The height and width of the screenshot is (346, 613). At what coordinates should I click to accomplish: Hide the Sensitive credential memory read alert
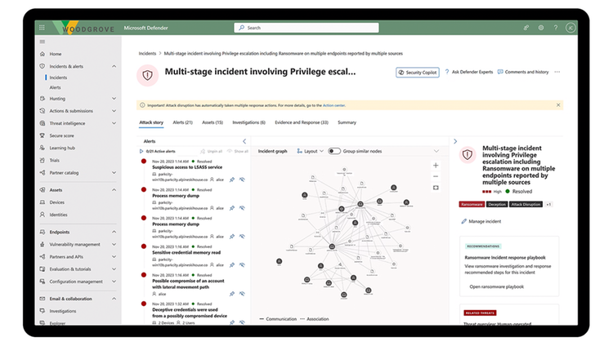tap(242, 264)
